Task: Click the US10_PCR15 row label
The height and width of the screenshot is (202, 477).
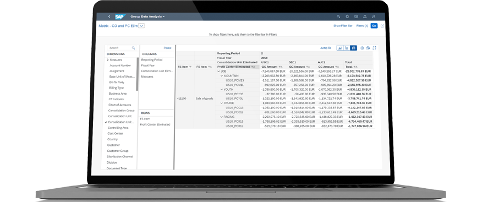Action: coord(234,122)
